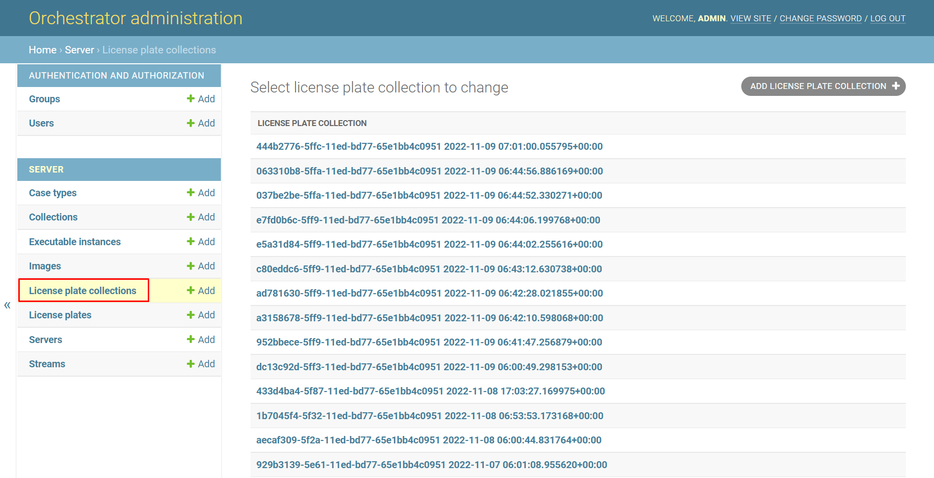The width and height of the screenshot is (934, 478).
Task: Open the View Site link in header
Action: coord(751,18)
